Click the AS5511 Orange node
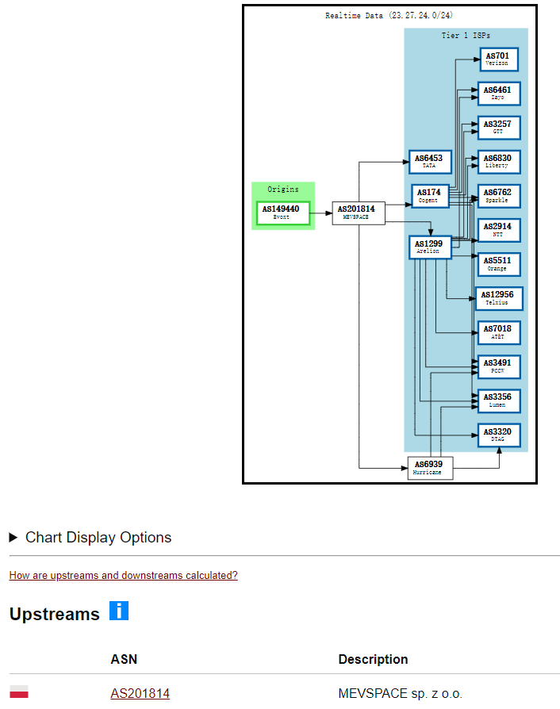Screen dimensions: 560x709 coord(499,265)
